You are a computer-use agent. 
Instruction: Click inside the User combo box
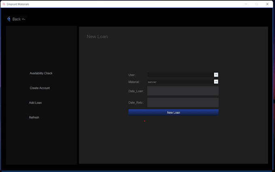coord(180,75)
